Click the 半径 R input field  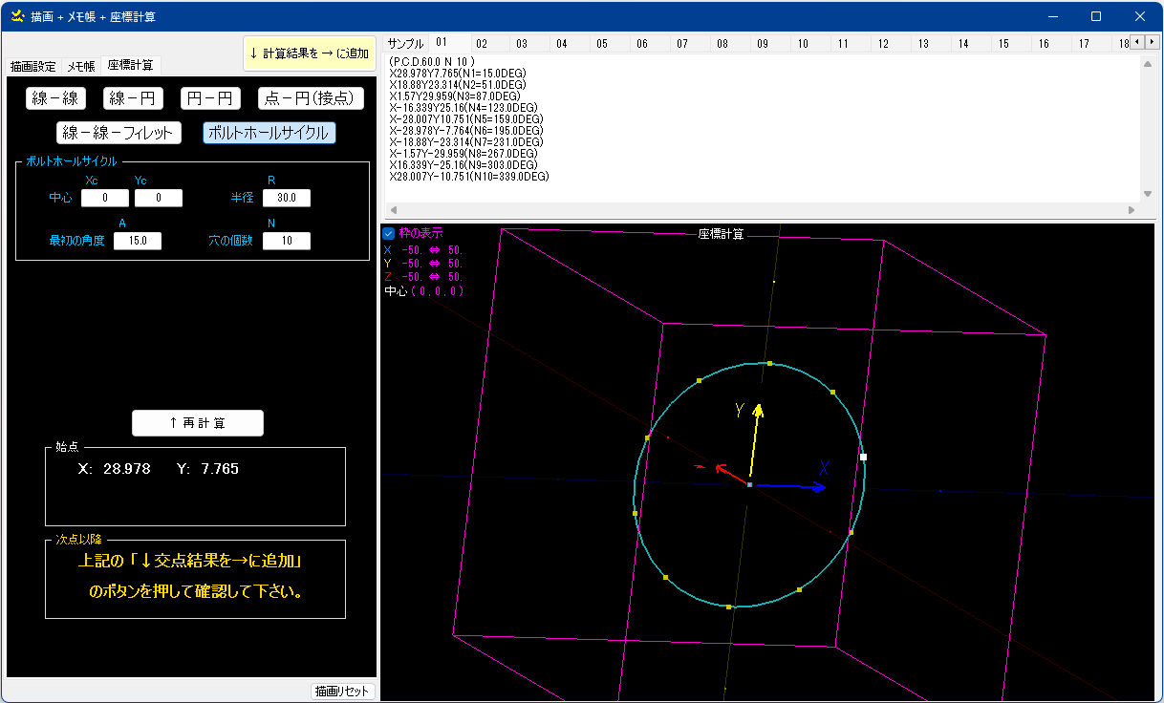pos(286,198)
